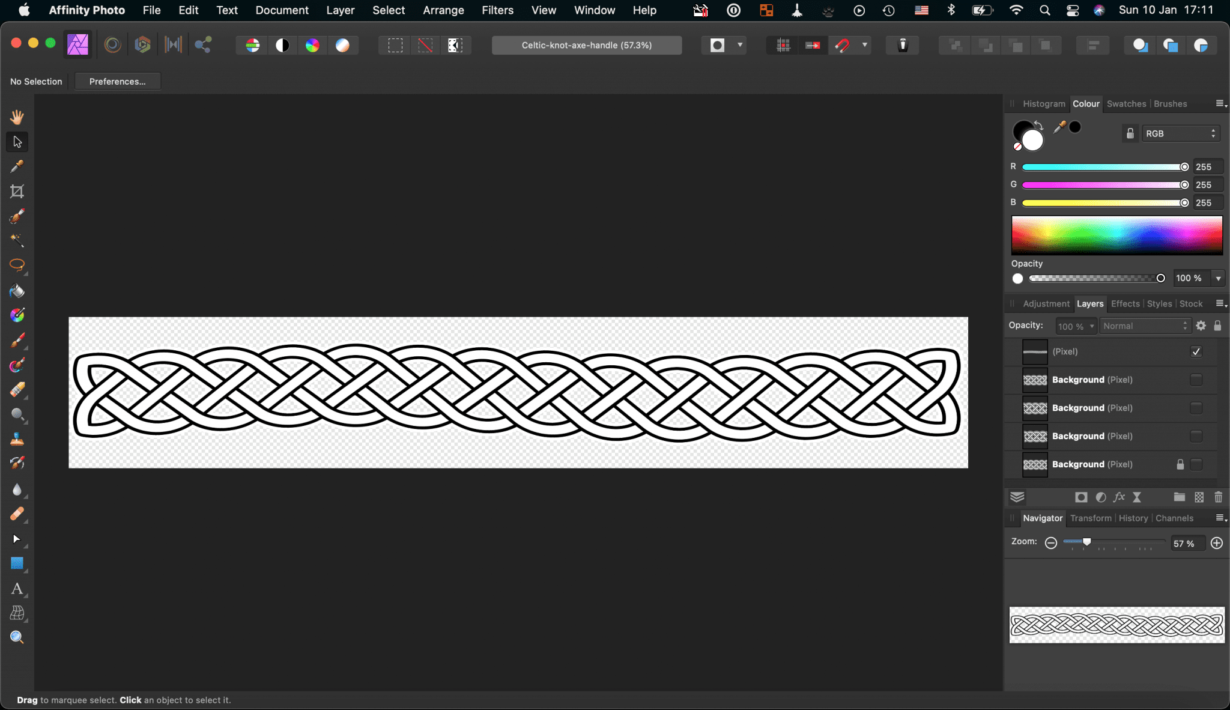Viewport: 1230px width, 710px height.
Task: Click the R channel slider
Action: pos(1105,167)
